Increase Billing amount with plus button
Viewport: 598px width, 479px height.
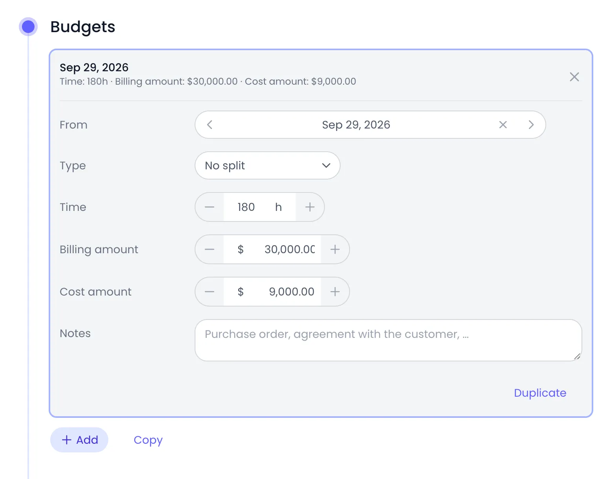coord(335,249)
